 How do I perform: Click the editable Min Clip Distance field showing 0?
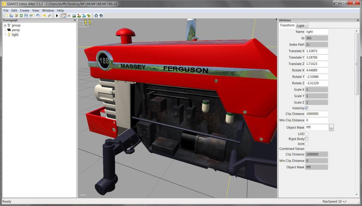[x=316, y=120]
